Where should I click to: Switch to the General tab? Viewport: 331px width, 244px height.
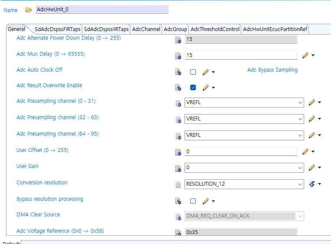(x=16, y=29)
